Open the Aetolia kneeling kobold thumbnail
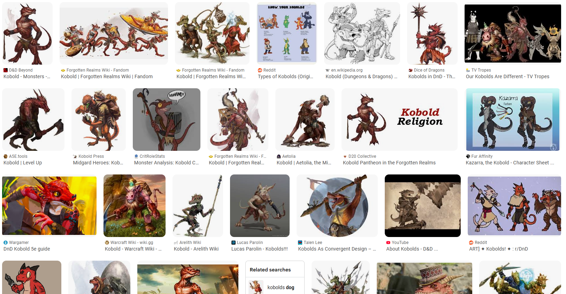The width and height of the screenshot is (566, 294). coord(305,120)
